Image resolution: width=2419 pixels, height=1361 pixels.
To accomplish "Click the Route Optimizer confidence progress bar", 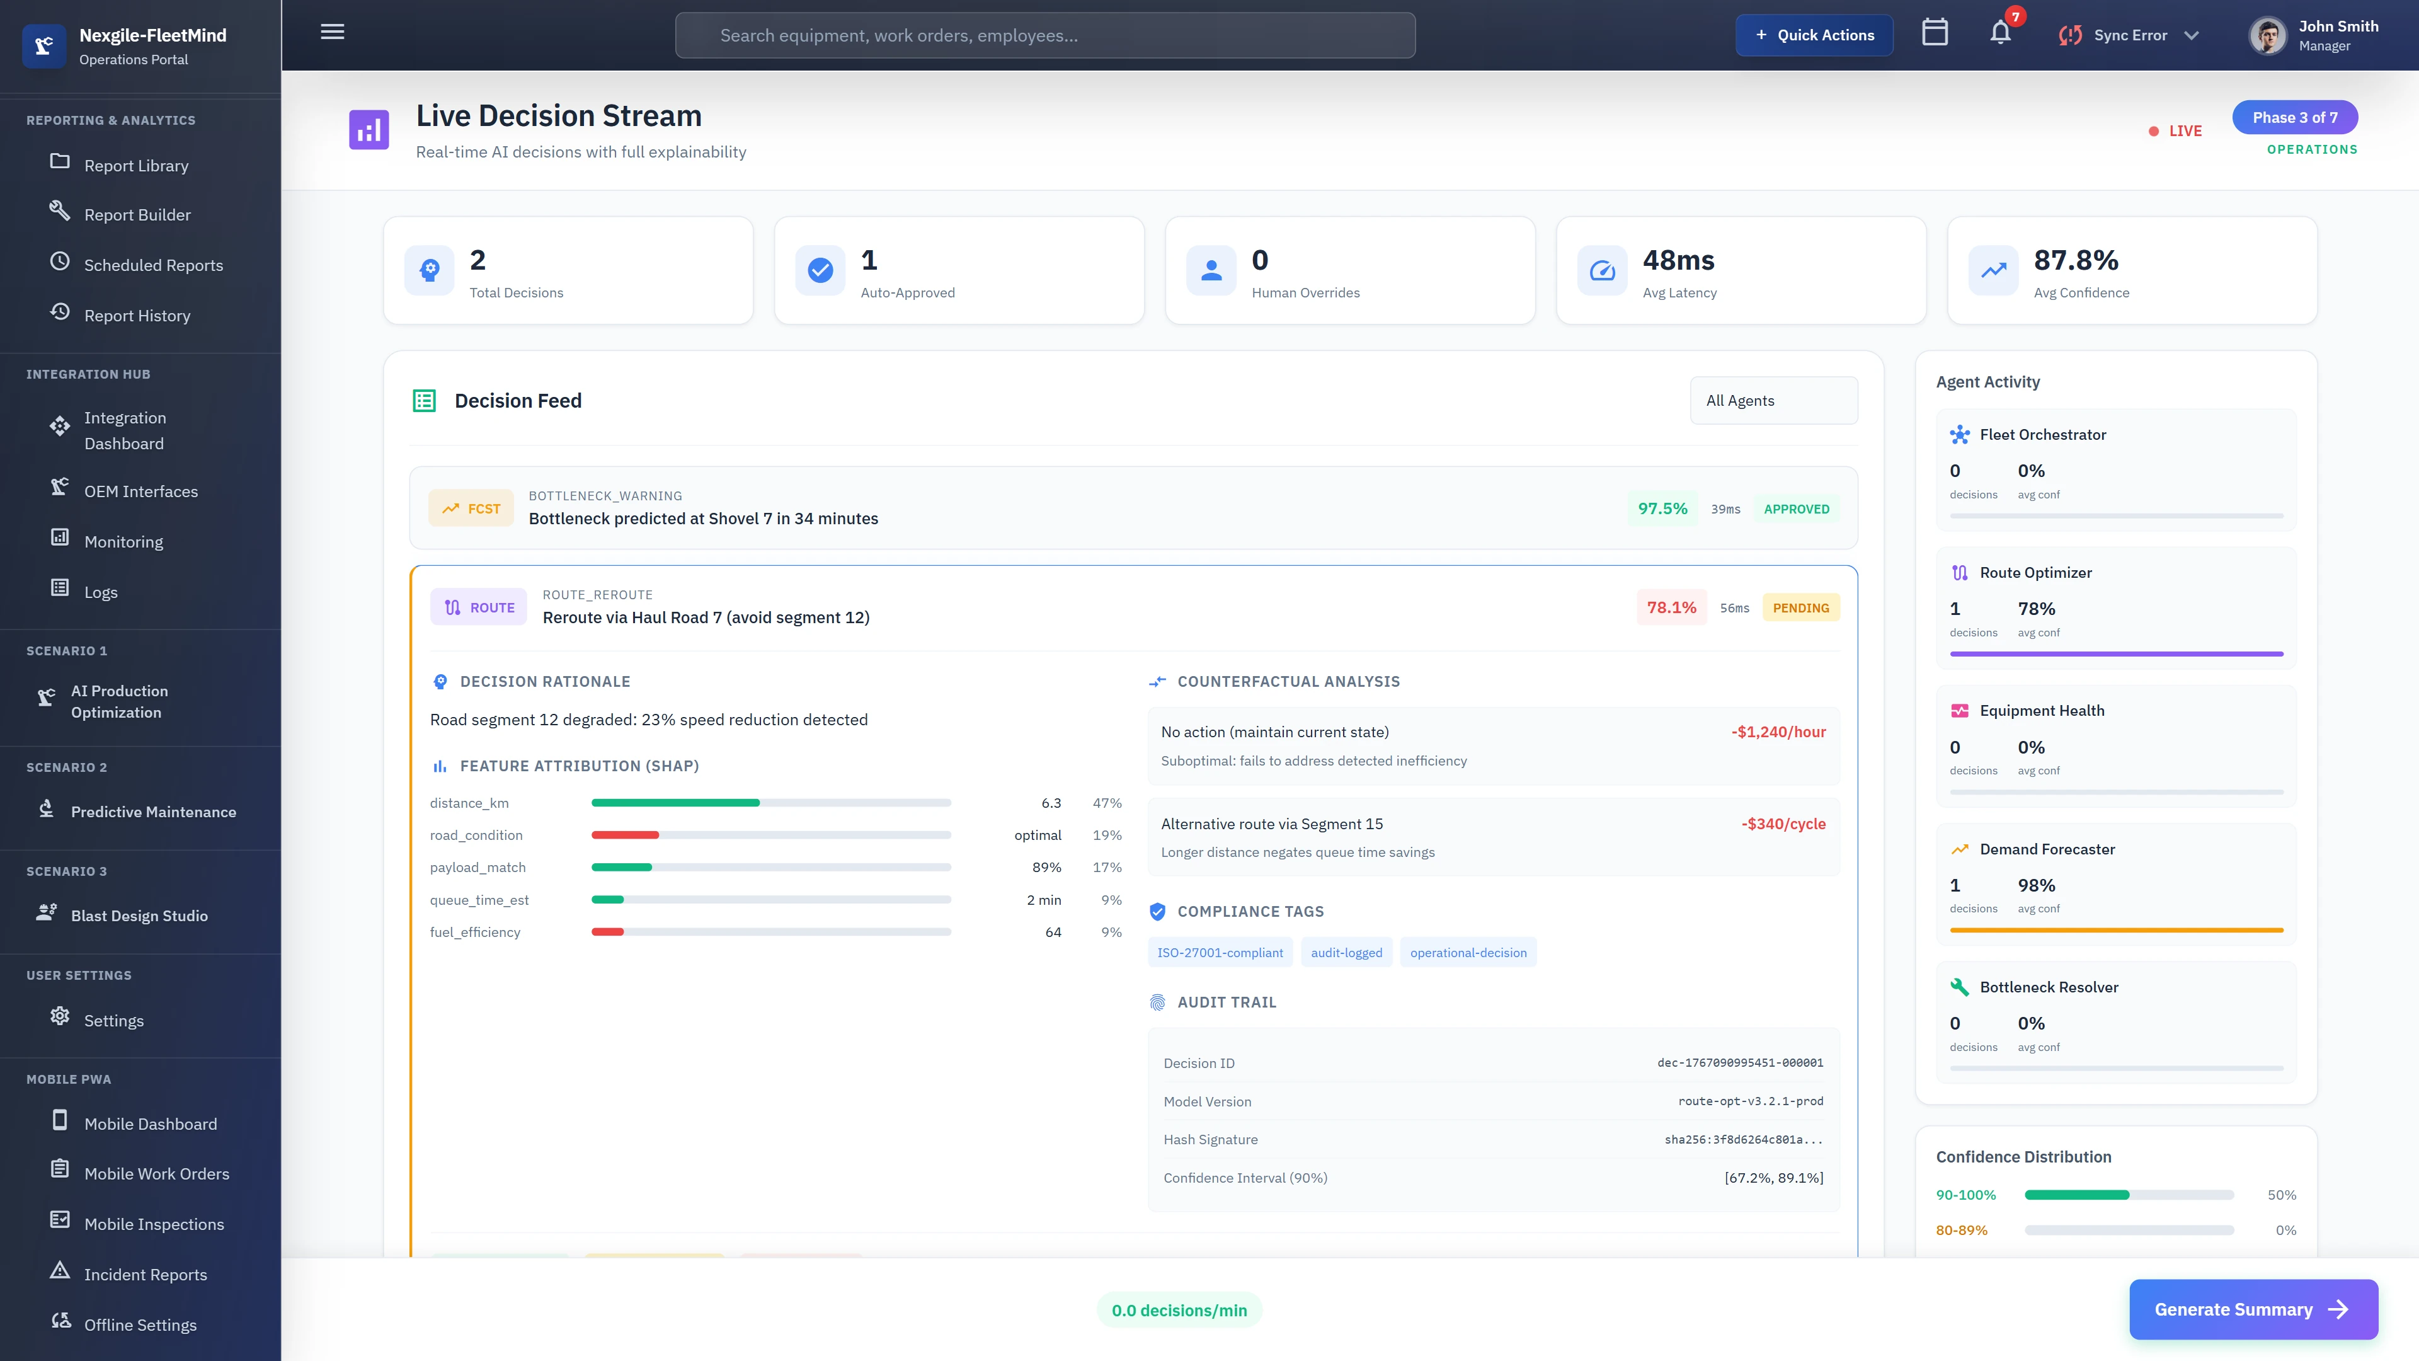I will (x=2116, y=653).
